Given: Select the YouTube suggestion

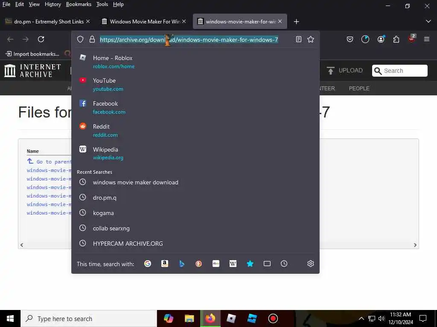Looking at the screenshot, I should pyautogui.click(x=195, y=85).
